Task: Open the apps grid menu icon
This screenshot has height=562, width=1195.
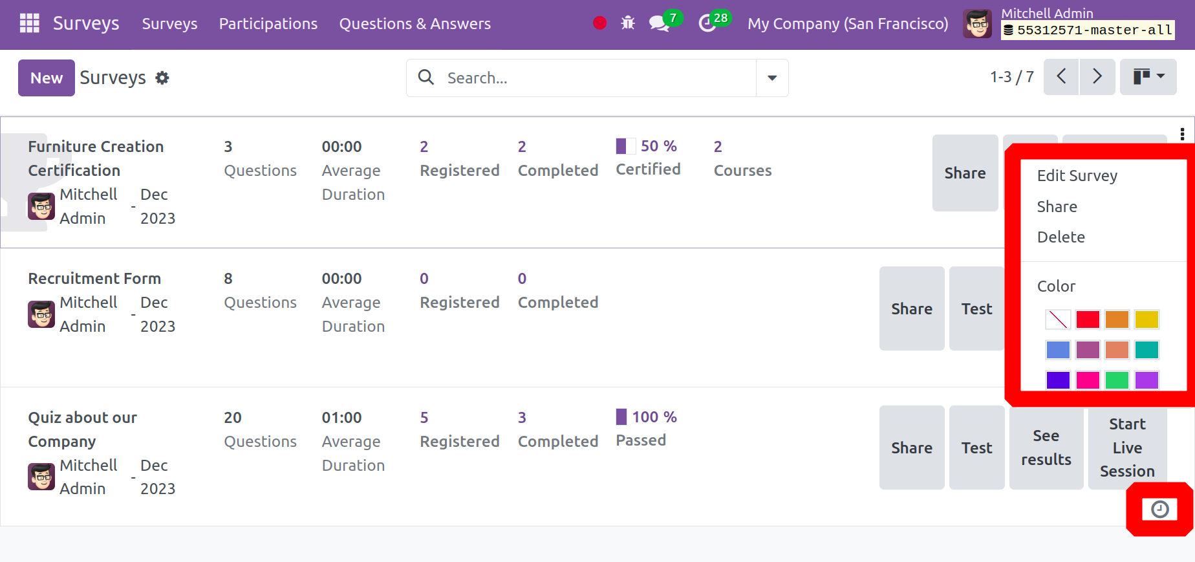Action: tap(30, 23)
